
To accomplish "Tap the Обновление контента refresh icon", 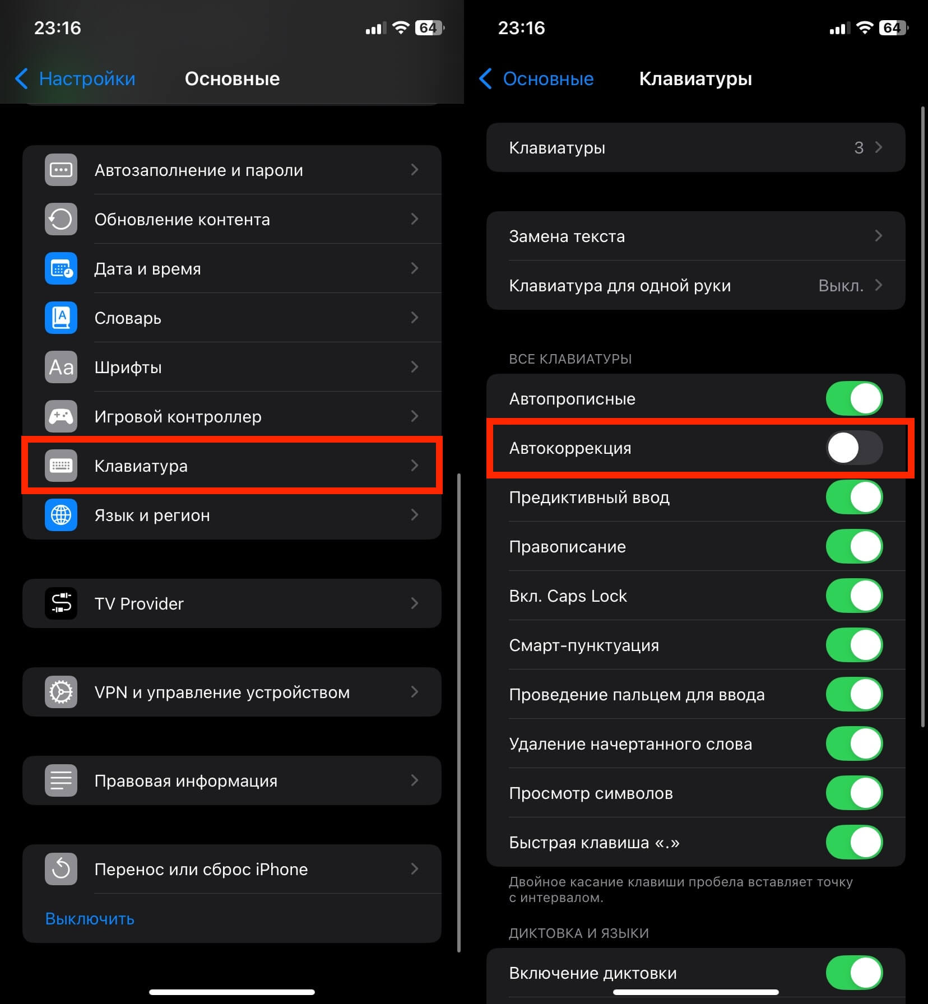I will pyautogui.click(x=61, y=219).
